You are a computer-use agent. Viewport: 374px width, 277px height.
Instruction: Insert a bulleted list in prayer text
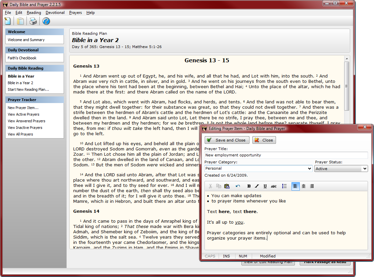click(x=284, y=186)
